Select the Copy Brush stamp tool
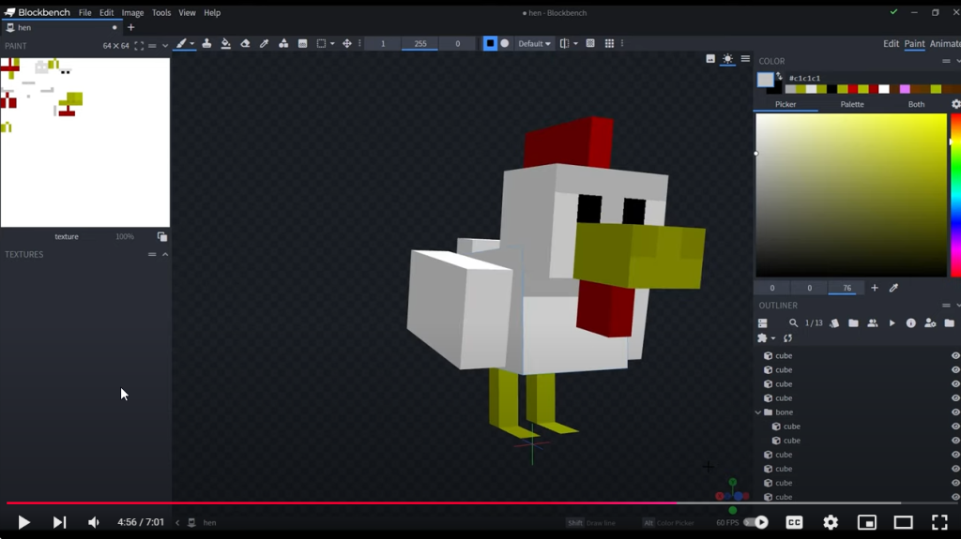Screen dimensions: 961x539 [x=206, y=44]
